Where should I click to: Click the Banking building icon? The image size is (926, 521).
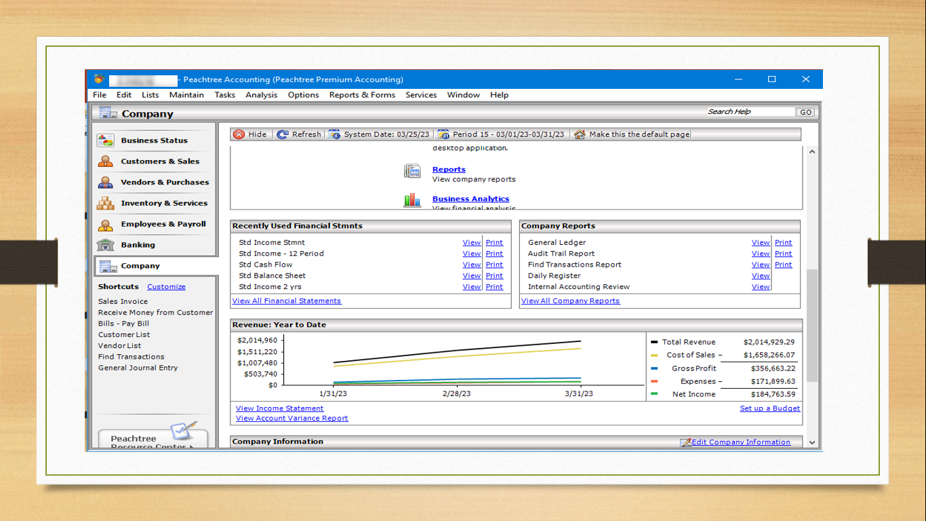[105, 245]
